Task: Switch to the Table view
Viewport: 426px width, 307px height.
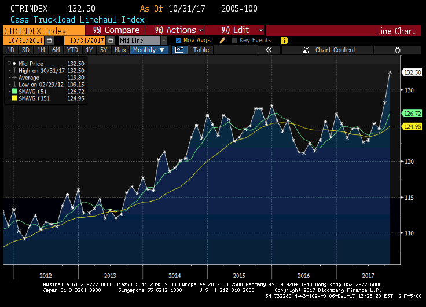Action: tap(201, 50)
